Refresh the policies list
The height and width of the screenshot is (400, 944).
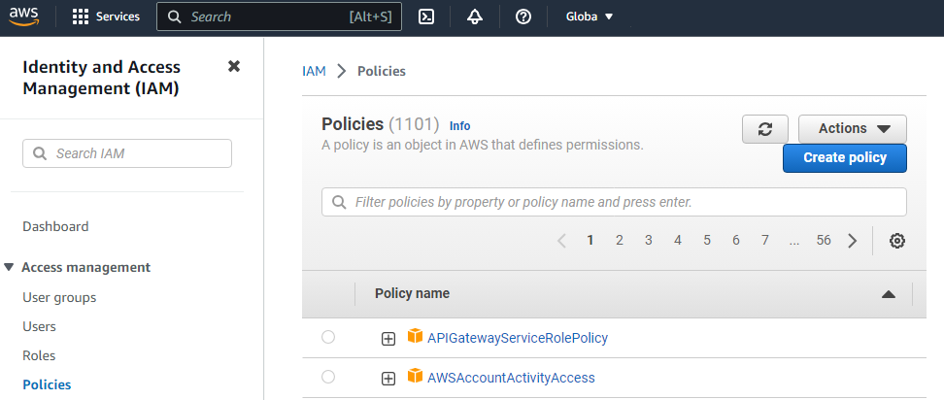pyautogui.click(x=765, y=129)
